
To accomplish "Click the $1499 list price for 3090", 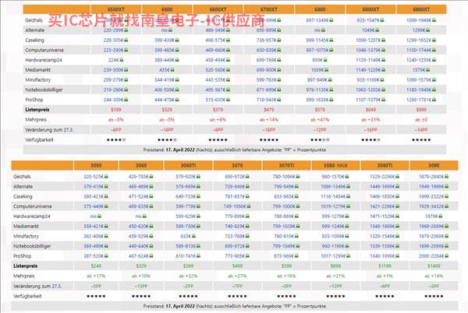I will (434, 266).
